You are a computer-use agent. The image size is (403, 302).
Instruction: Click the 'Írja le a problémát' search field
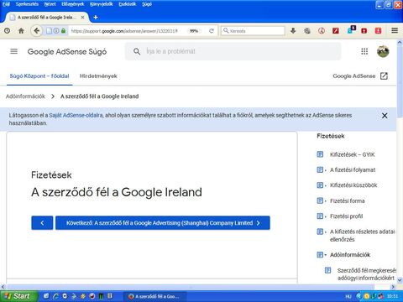point(233,51)
